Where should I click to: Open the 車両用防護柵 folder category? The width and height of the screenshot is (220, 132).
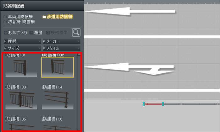click(x=18, y=17)
